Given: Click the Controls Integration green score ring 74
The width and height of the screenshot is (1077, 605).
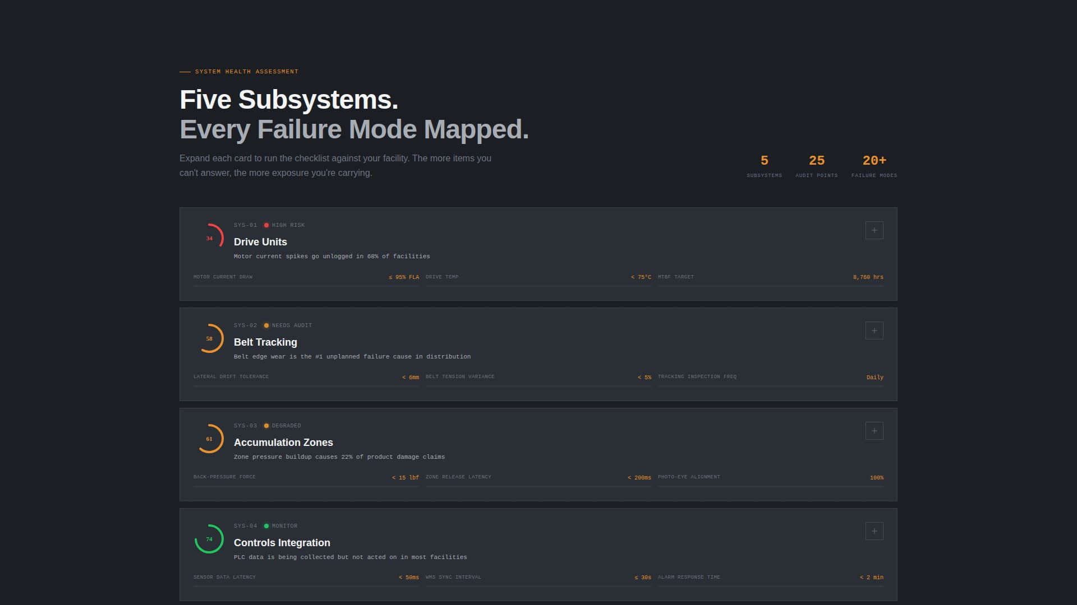Looking at the screenshot, I should pyautogui.click(x=209, y=539).
